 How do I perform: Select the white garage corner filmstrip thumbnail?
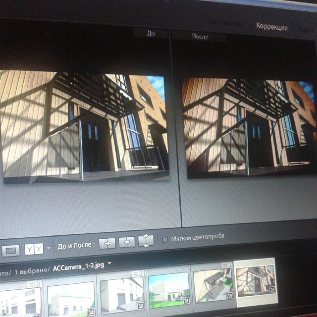pyautogui.click(x=122, y=295)
